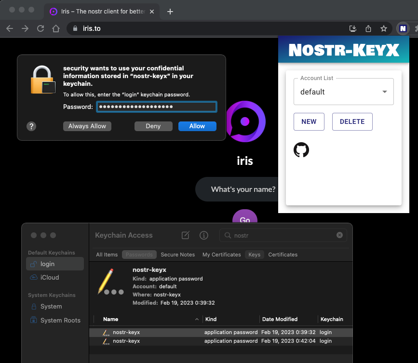
Task: Click the Iris tab favicon
Action: [54, 12]
